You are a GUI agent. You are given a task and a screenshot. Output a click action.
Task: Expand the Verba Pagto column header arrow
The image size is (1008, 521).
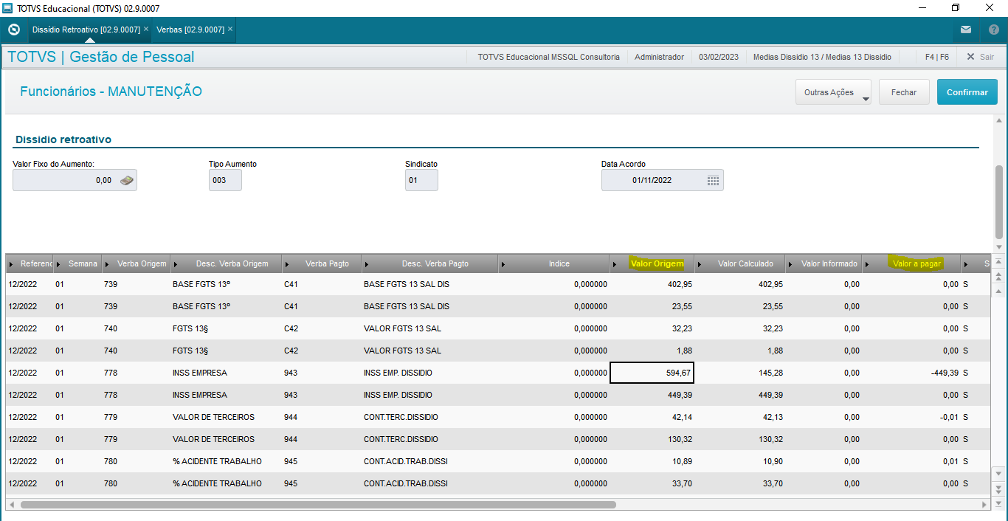pos(287,263)
